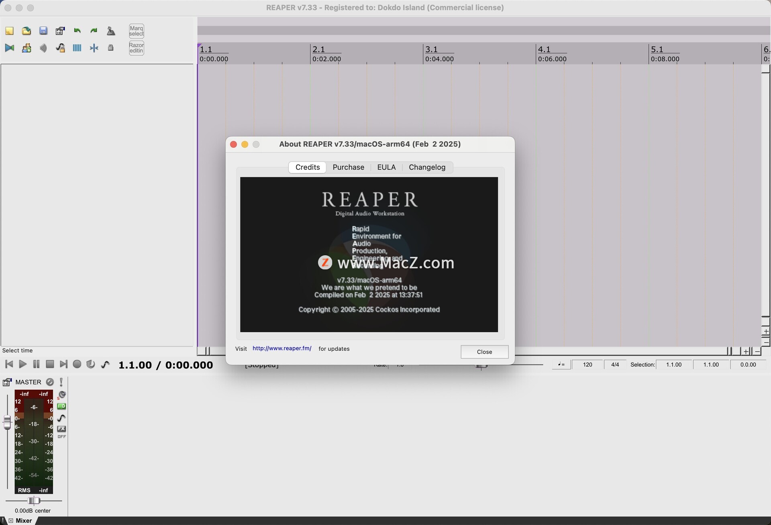This screenshot has height=525, width=771.
Task: Toggle ripple editing icon
Action: tap(43, 48)
